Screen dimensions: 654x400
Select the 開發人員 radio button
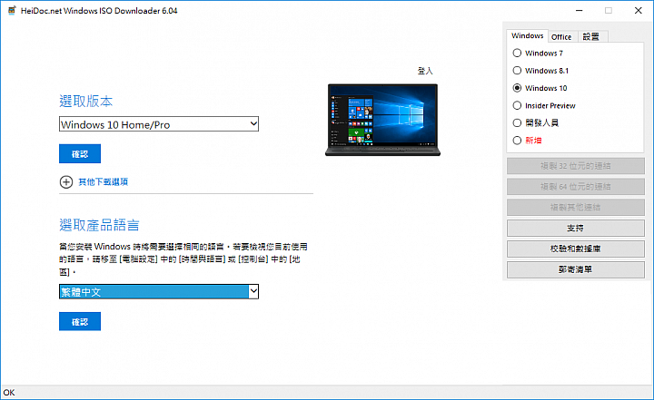pyautogui.click(x=517, y=123)
